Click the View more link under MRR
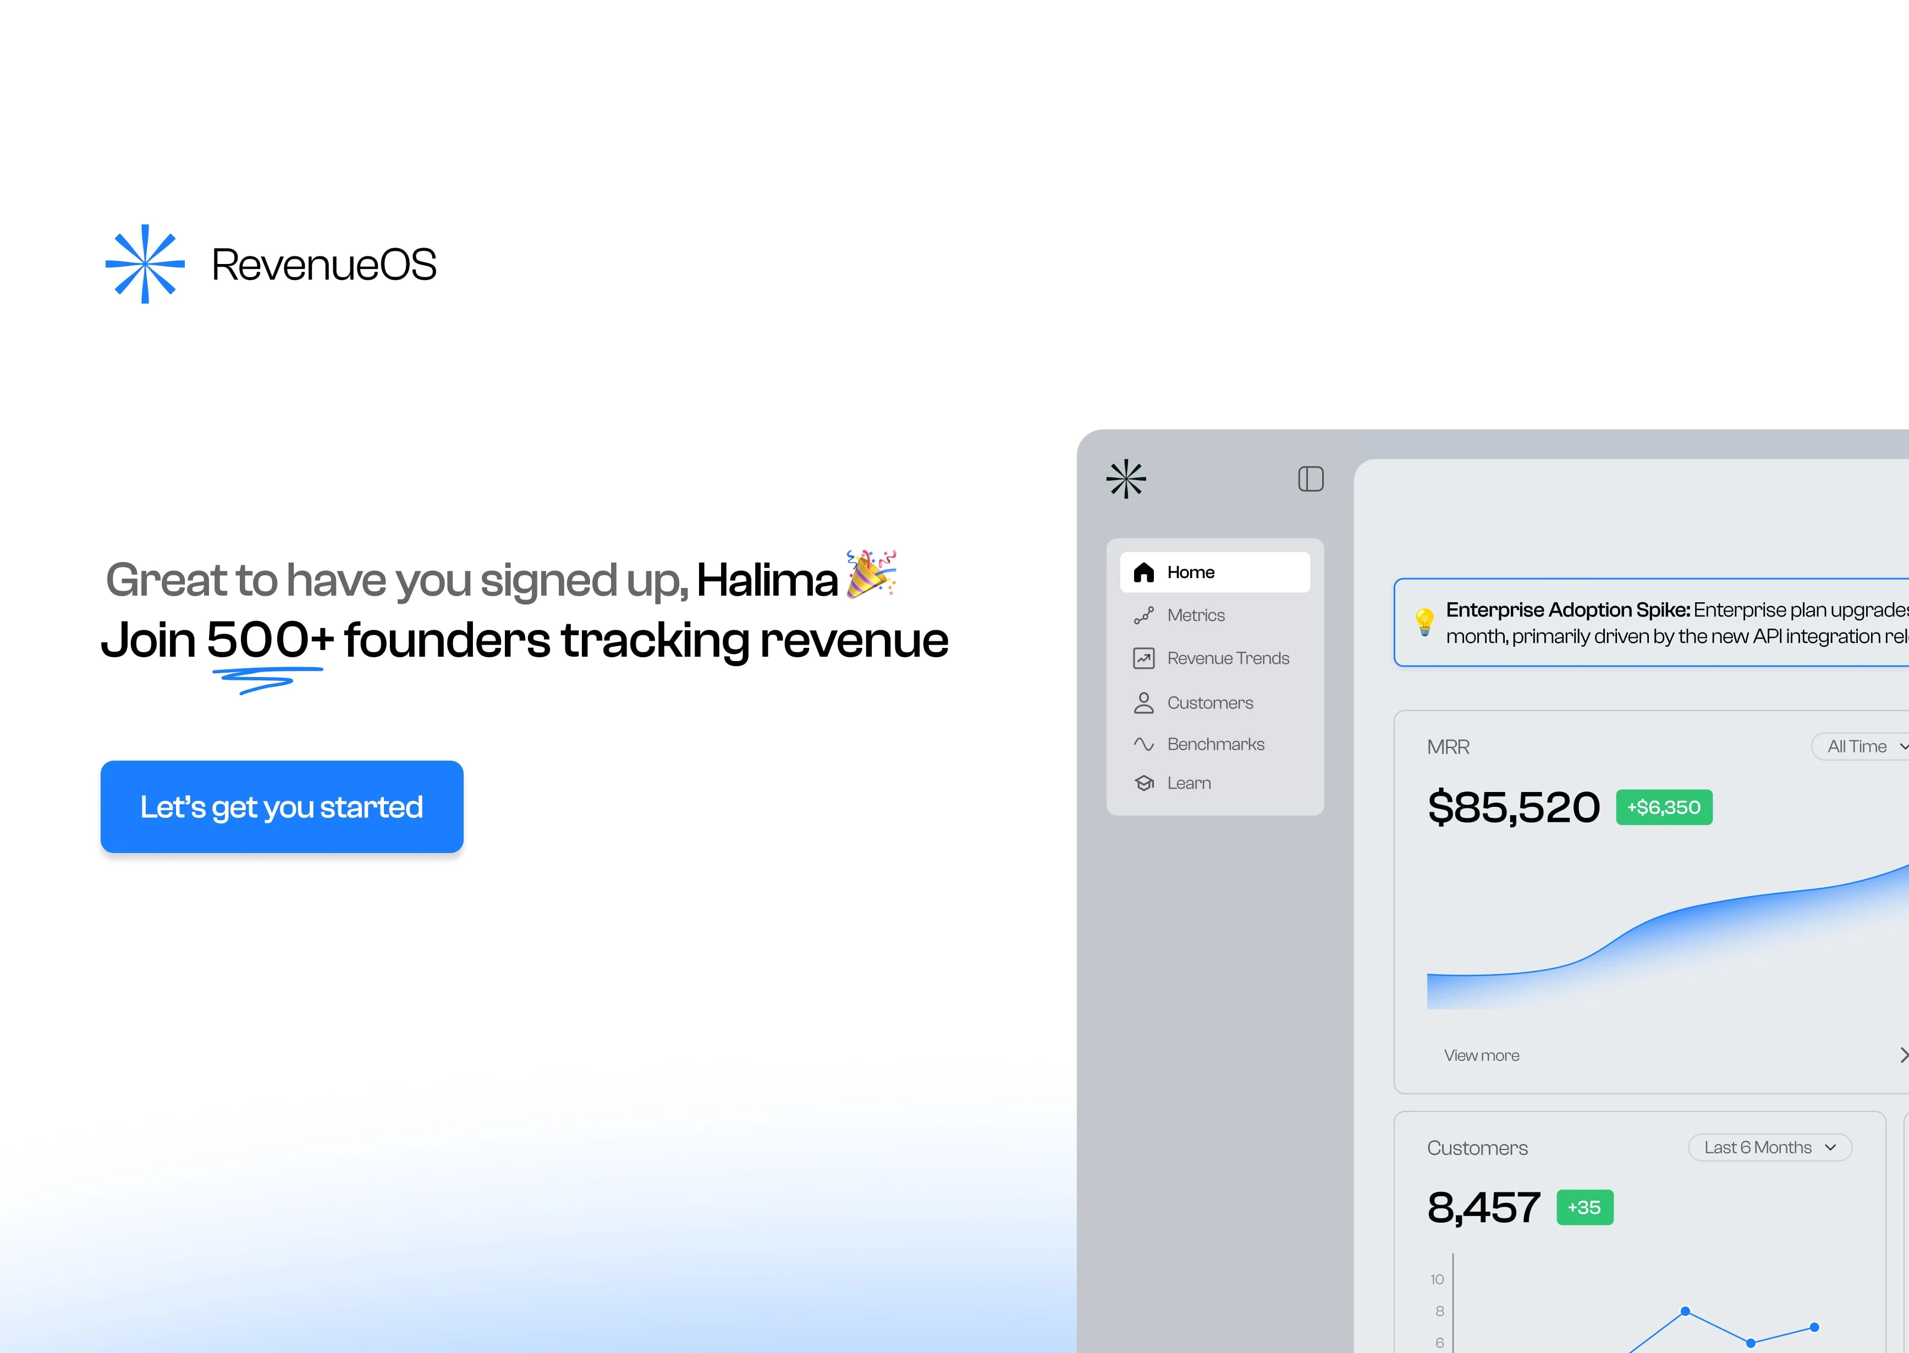Screen dimensions: 1909x1353 [x=1482, y=1055]
